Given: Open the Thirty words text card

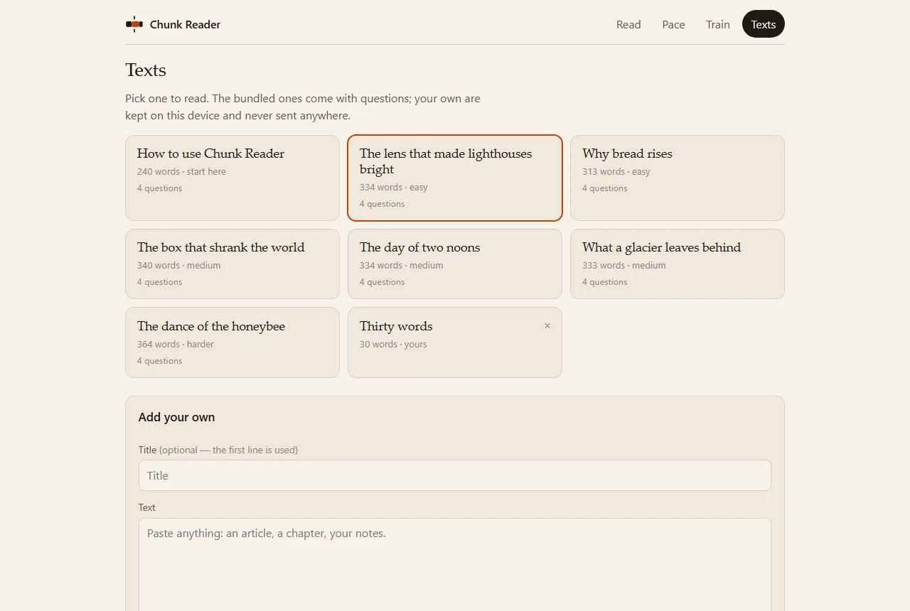Looking at the screenshot, I should tap(455, 342).
